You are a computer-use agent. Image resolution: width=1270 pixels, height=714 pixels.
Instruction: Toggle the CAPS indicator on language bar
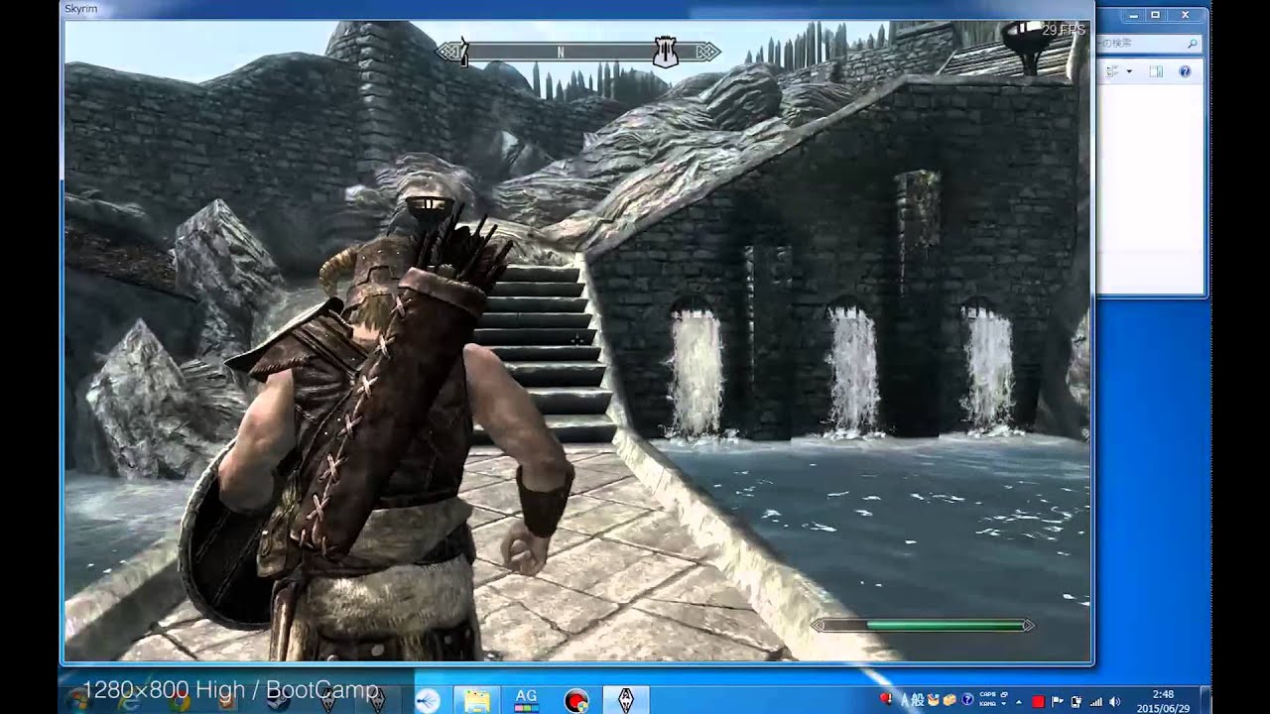(987, 694)
